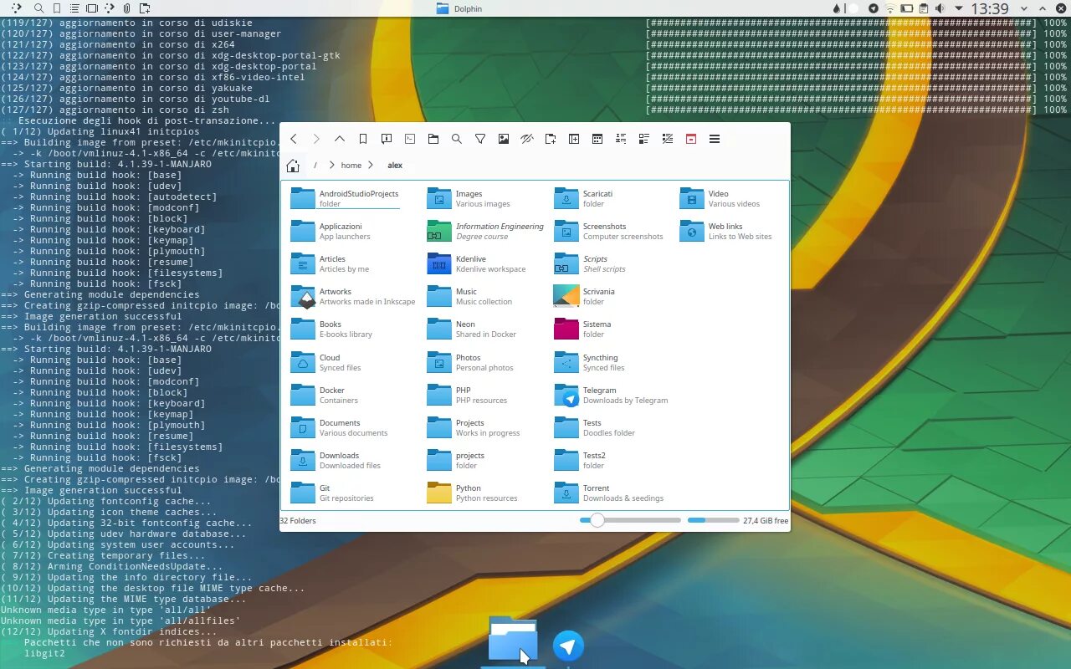
Task: Open the hamburger control menu
Action: [x=715, y=139]
